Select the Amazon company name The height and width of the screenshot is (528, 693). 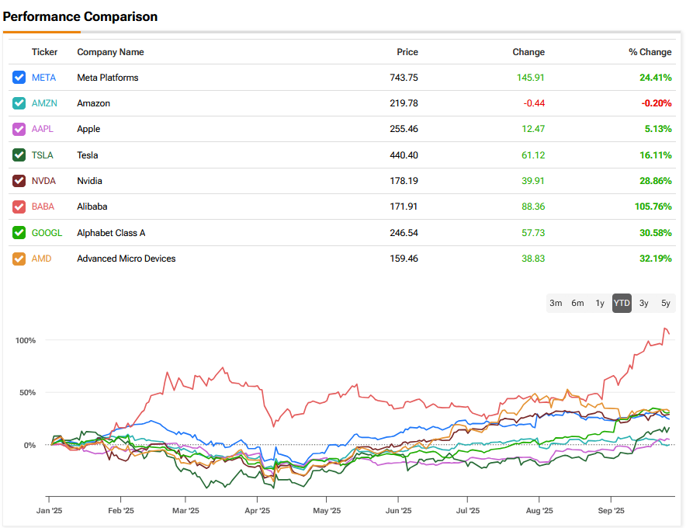[94, 103]
